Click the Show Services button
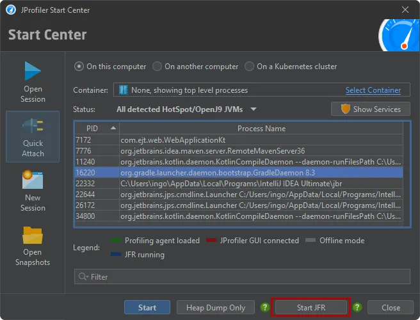Image resolution: width=420 pixels, height=320 pixels. (x=371, y=109)
